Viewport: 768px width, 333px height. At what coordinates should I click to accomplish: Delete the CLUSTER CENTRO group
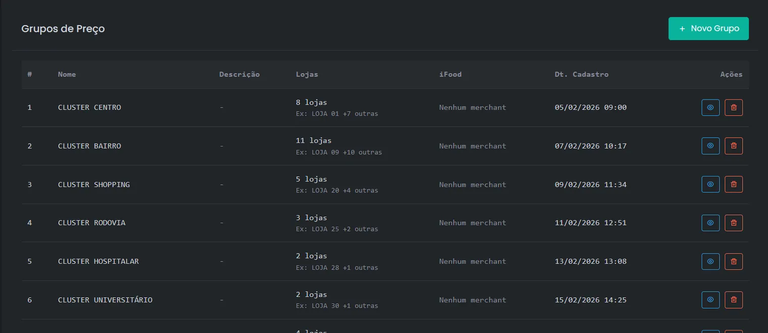pyautogui.click(x=734, y=107)
